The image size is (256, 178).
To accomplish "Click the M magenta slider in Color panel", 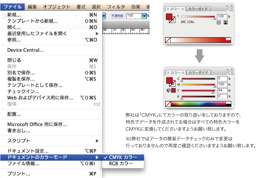I will (x=198, y=85).
